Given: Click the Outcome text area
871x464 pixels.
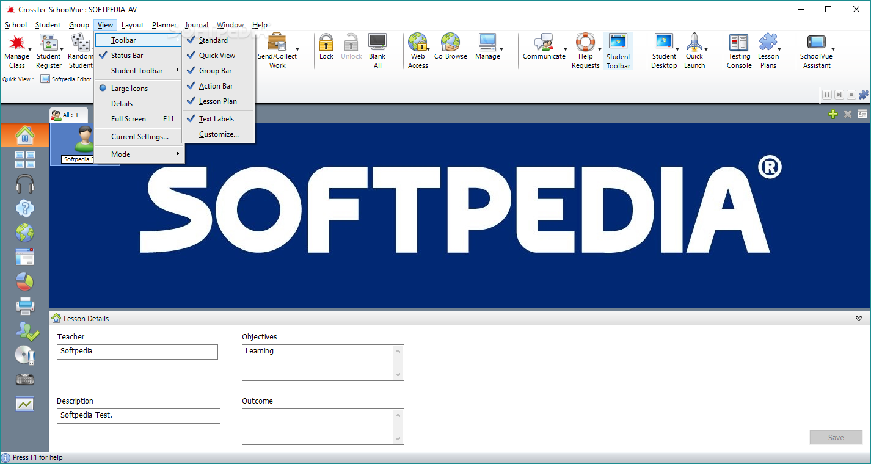Looking at the screenshot, I should pyautogui.click(x=323, y=427).
